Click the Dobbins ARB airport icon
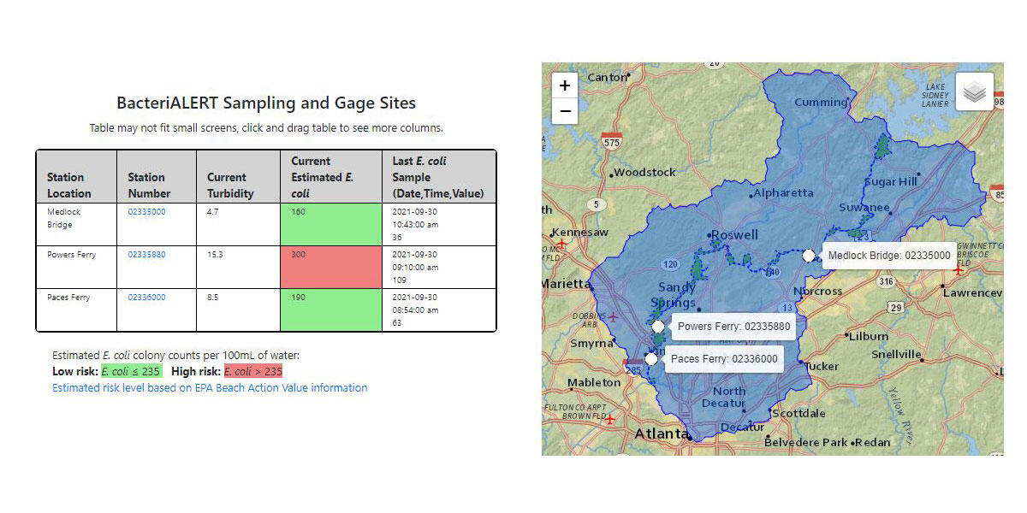 [614, 317]
